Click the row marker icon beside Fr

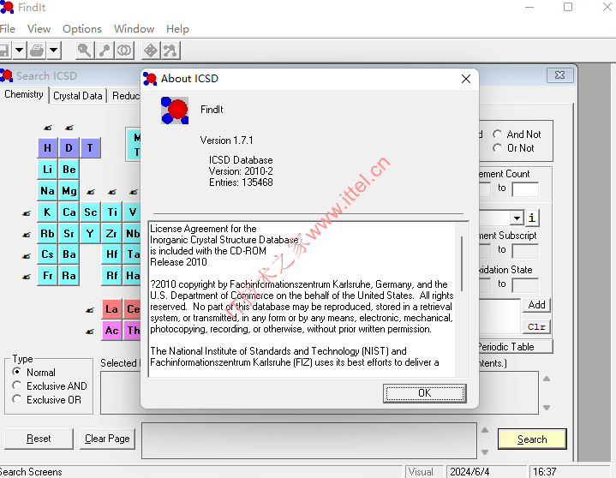tap(27, 277)
